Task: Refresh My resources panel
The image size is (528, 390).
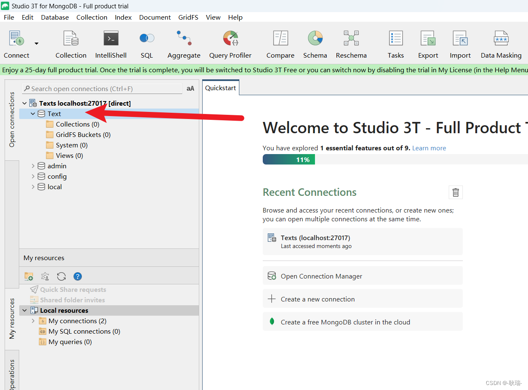Action: 61,276
